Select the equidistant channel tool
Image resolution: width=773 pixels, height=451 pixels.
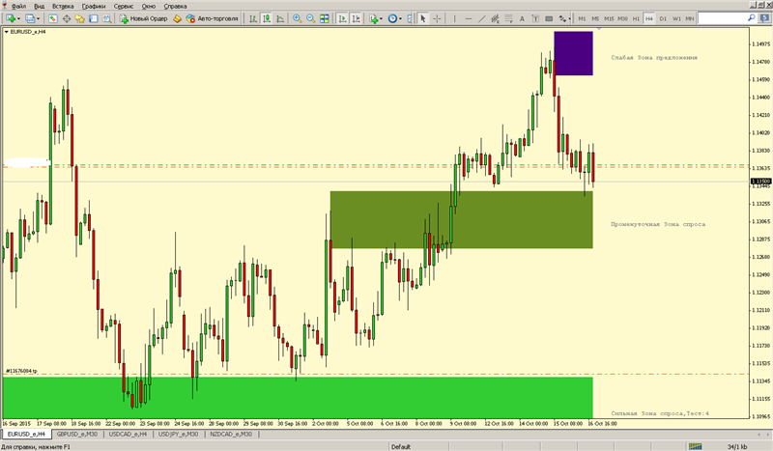click(x=495, y=18)
